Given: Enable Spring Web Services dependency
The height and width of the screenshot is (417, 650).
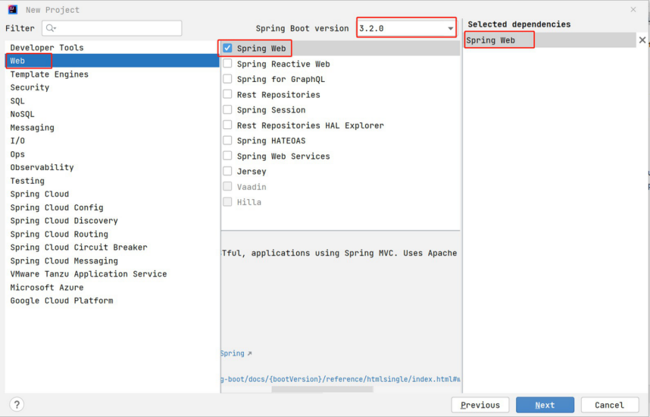Looking at the screenshot, I should click(x=227, y=155).
